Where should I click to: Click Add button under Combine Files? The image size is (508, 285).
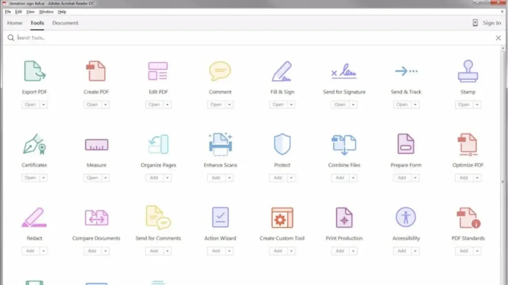pyautogui.click(x=340, y=178)
